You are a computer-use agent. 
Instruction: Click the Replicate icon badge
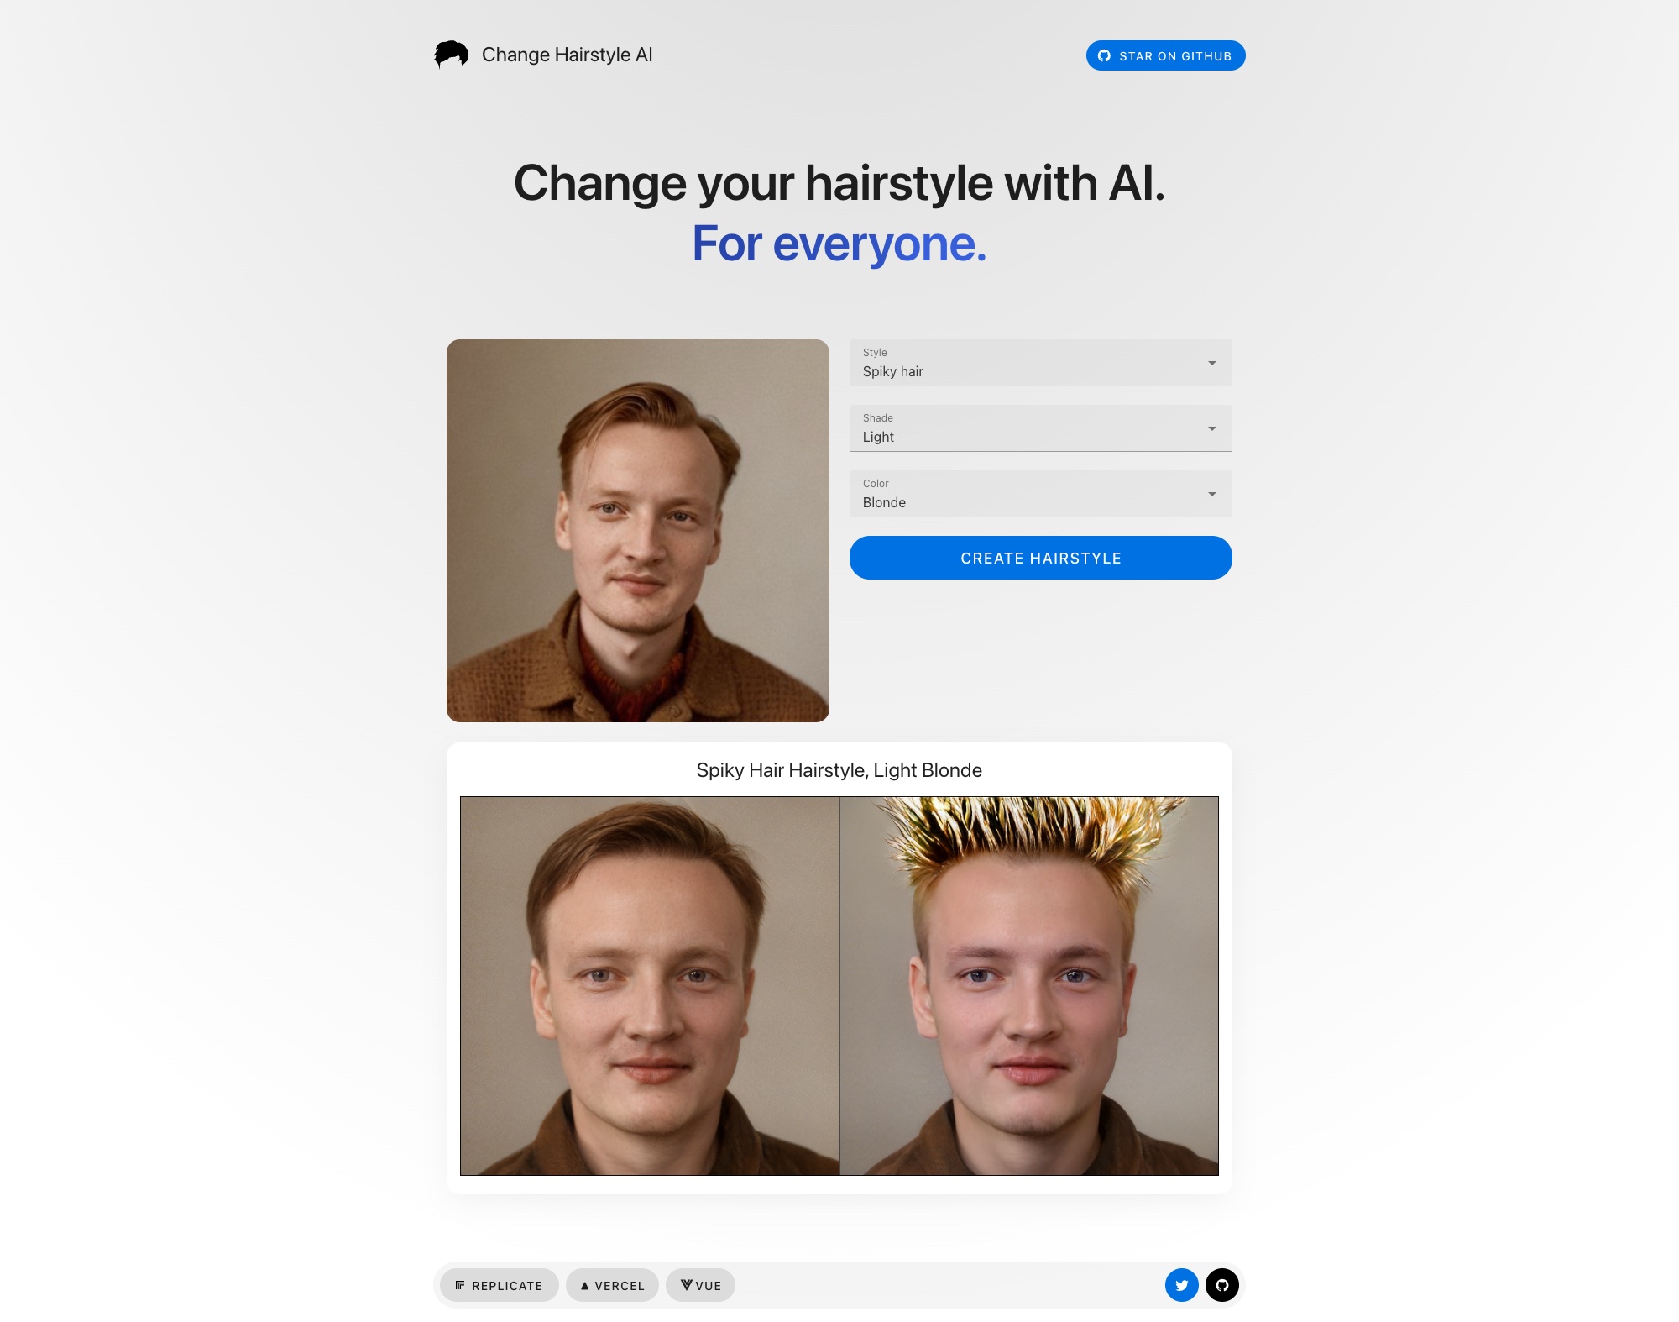[461, 1285]
